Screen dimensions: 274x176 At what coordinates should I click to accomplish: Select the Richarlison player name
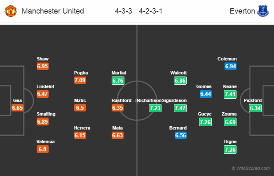coord(149,100)
